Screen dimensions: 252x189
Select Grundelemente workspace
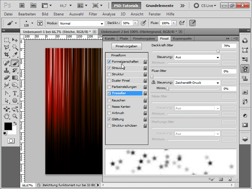pyautogui.click(x=160, y=6)
